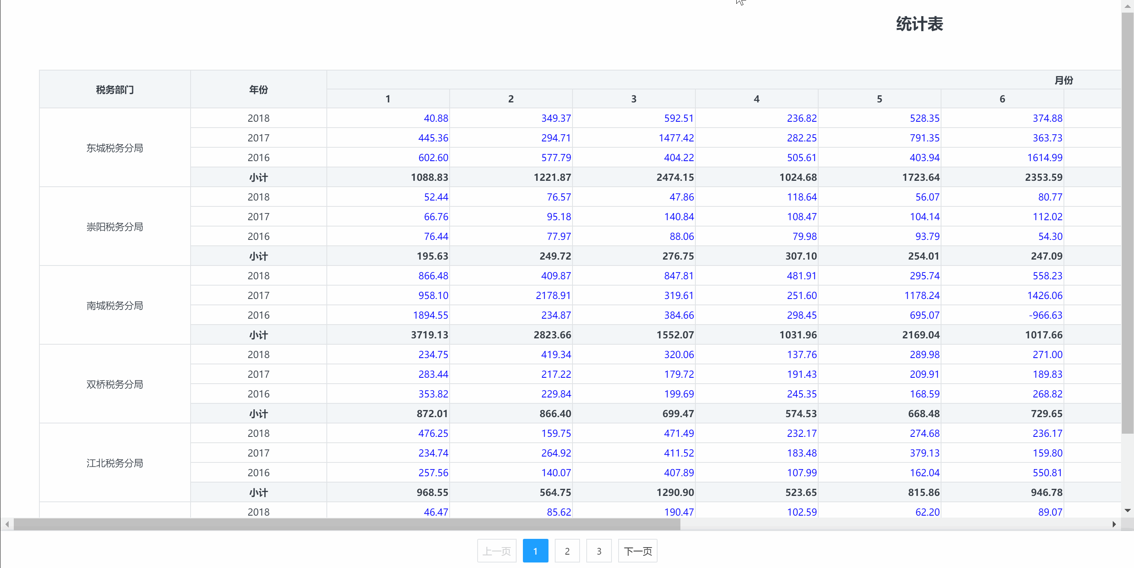Click the 江北税务分局 小计 value 1290.90

tap(675, 492)
